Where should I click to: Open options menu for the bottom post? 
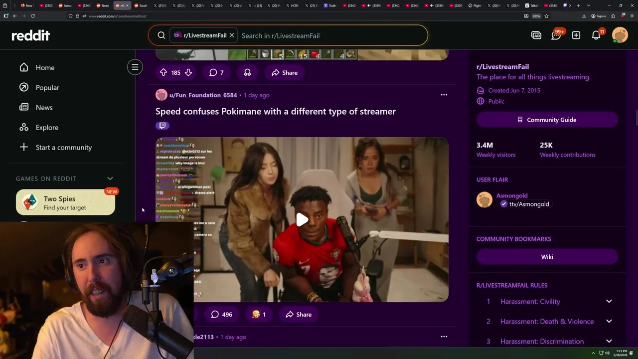pyautogui.click(x=444, y=337)
